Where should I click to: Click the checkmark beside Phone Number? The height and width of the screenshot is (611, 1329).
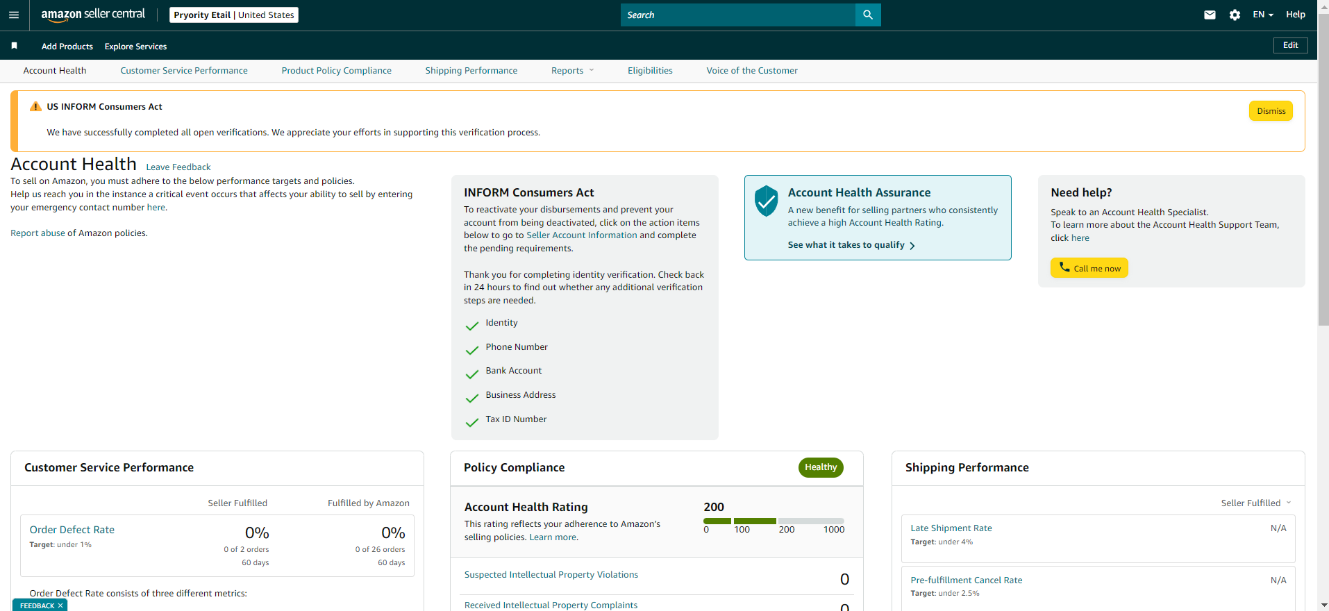click(472, 350)
